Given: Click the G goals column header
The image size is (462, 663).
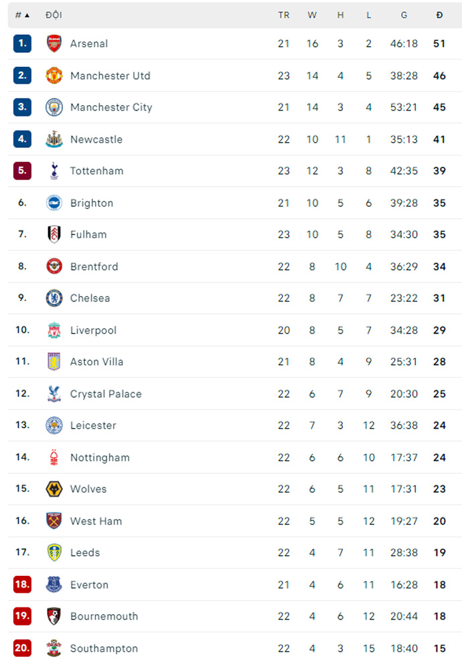Looking at the screenshot, I should (404, 15).
